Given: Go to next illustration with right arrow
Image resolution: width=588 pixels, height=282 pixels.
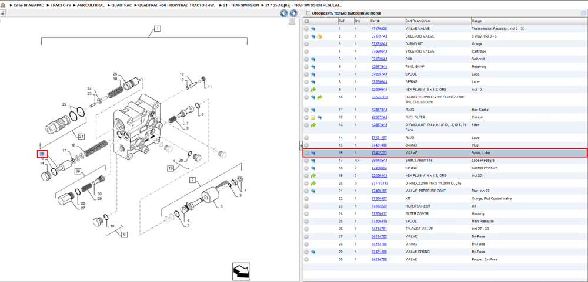Looking at the screenshot, I should tap(293, 13).
